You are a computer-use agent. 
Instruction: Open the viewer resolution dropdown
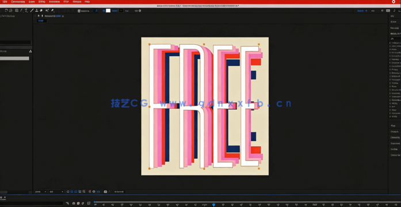(56, 191)
